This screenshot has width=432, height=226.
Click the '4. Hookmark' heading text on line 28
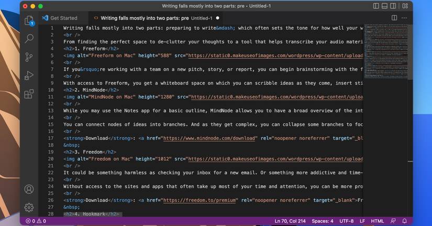(90, 214)
